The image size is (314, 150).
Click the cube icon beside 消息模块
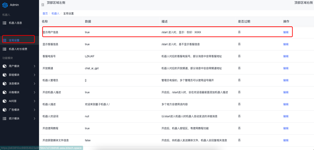4,84
